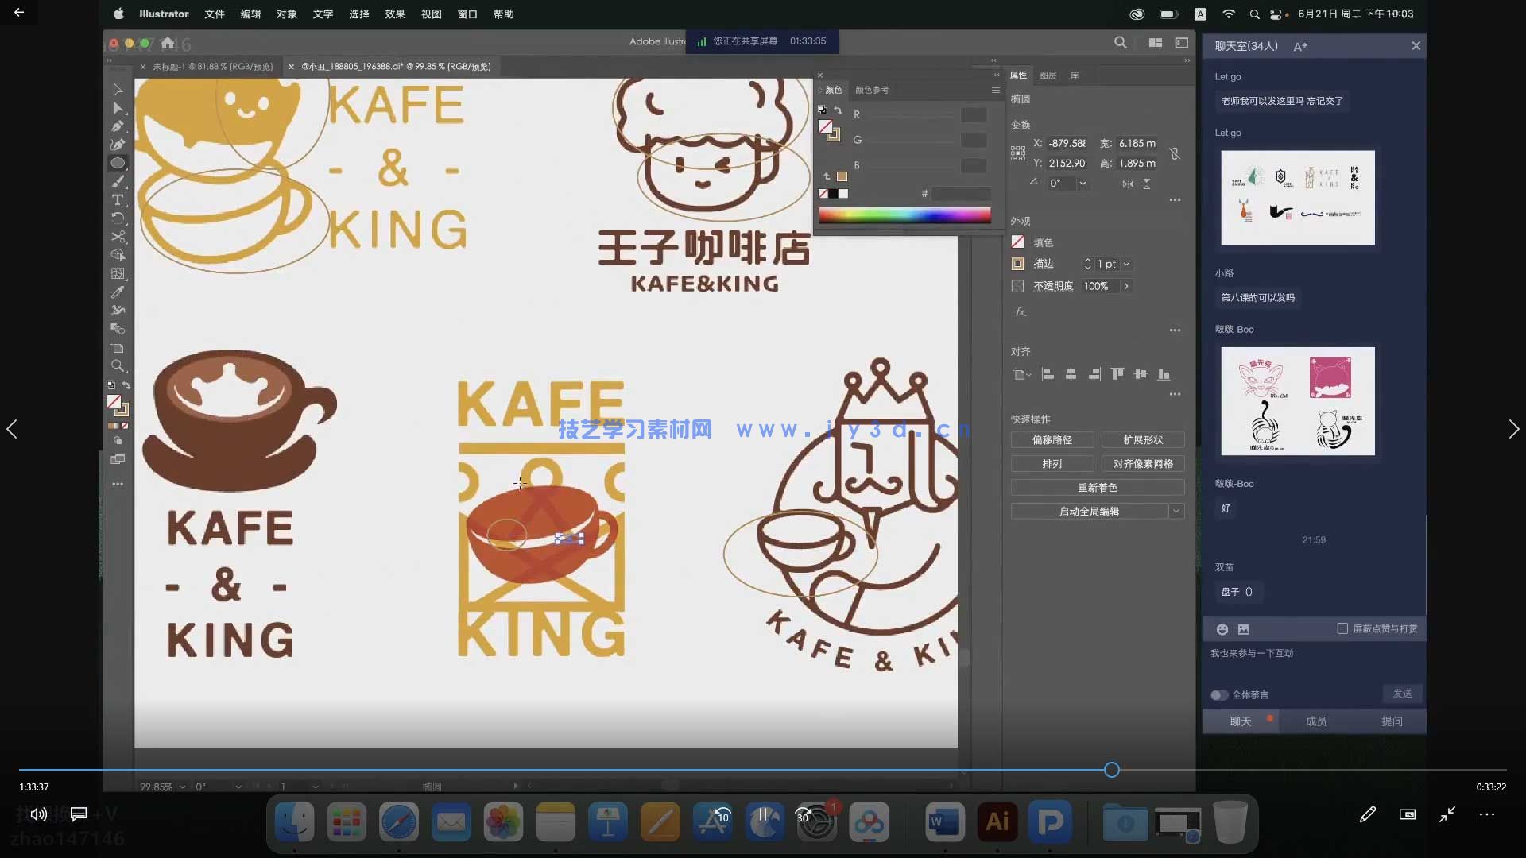Image resolution: width=1526 pixels, height=858 pixels.
Task: Toggle constrain width and height proportions
Action: 1175,153
